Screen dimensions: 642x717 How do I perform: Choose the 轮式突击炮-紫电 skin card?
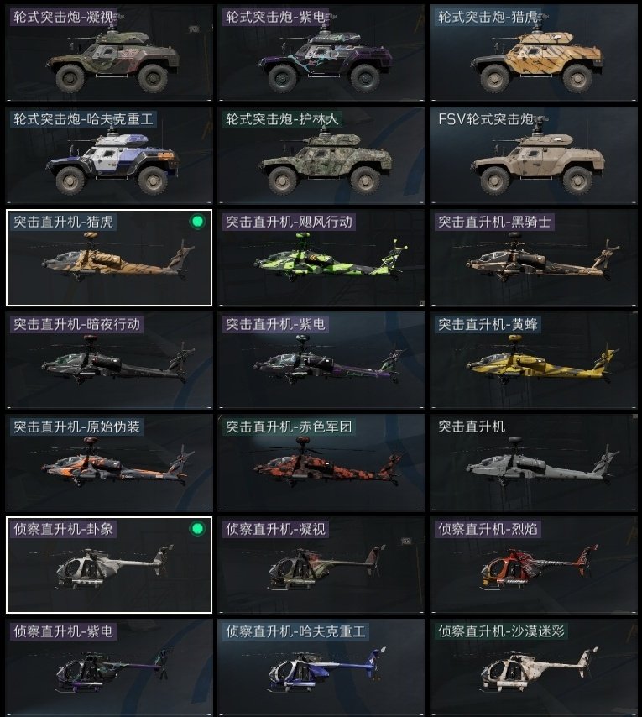[321, 53]
